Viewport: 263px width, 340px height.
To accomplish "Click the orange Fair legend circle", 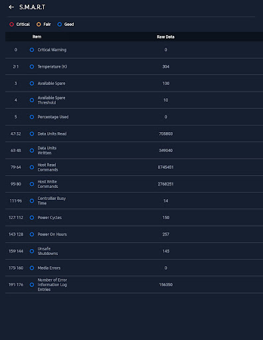I will [x=39, y=25].
